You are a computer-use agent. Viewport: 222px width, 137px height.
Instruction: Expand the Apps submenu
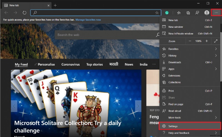click(x=190, y=69)
